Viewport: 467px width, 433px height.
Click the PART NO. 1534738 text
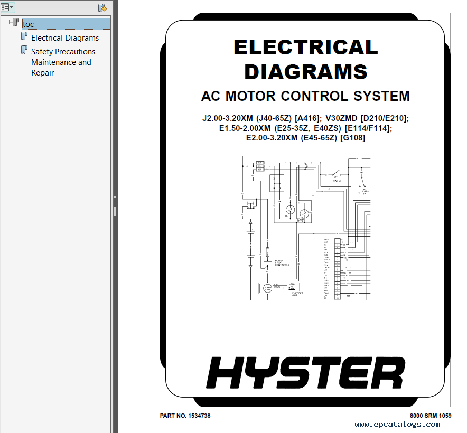tap(185, 416)
